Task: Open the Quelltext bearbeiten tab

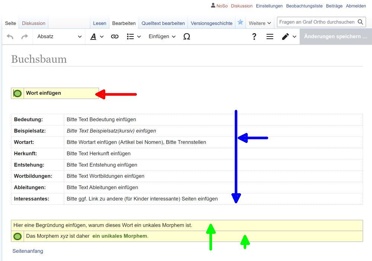Action: [x=163, y=23]
